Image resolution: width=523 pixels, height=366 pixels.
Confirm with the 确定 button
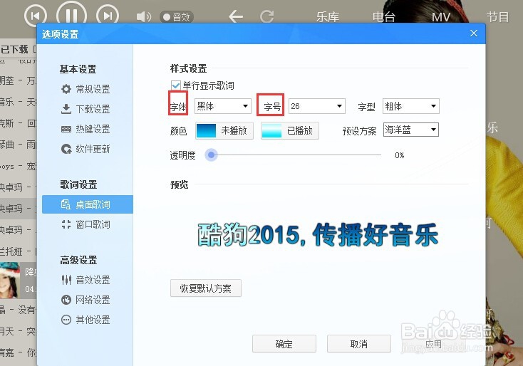click(x=284, y=344)
